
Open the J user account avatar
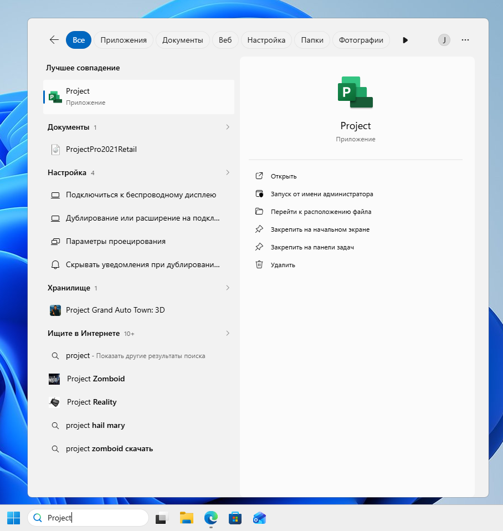(444, 40)
